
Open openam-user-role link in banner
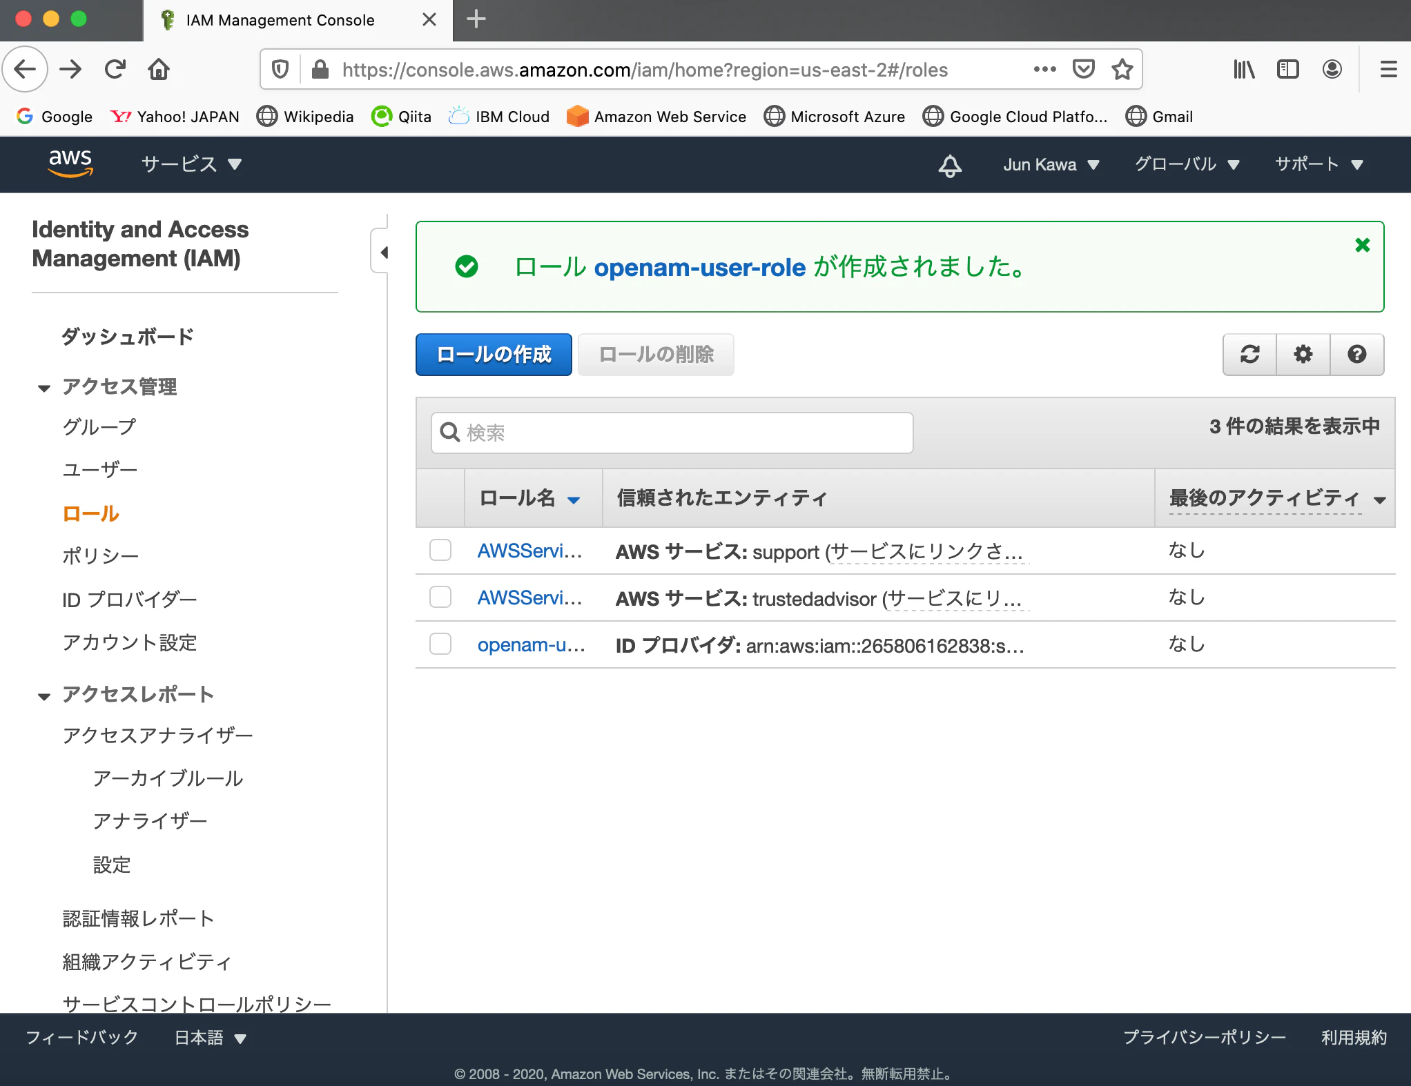(x=699, y=267)
